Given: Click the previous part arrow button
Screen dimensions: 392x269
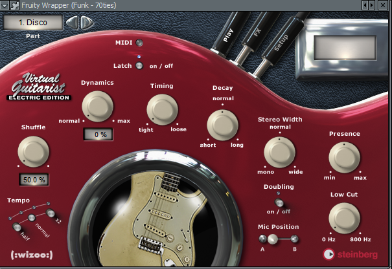Looking at the screenshot, I should coord(73,23).
